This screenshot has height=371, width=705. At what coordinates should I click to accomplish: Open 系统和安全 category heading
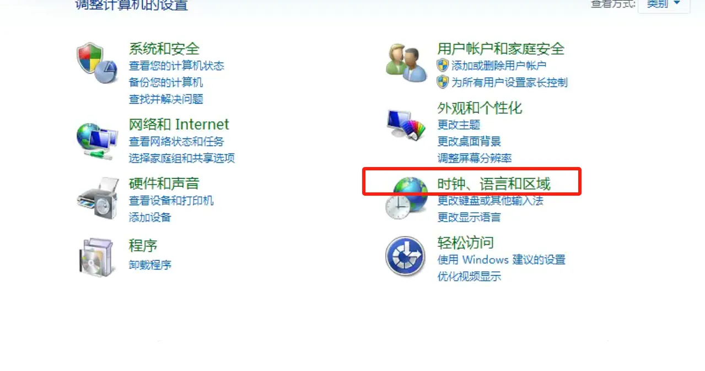[x=164, y=49]
